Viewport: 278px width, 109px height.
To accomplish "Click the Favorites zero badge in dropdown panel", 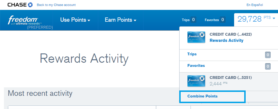I will tap(268, 67).
